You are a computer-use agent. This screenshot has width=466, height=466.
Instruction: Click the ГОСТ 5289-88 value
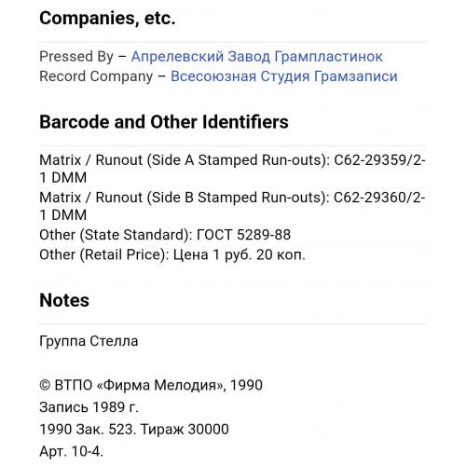click(x=243, y=235)
